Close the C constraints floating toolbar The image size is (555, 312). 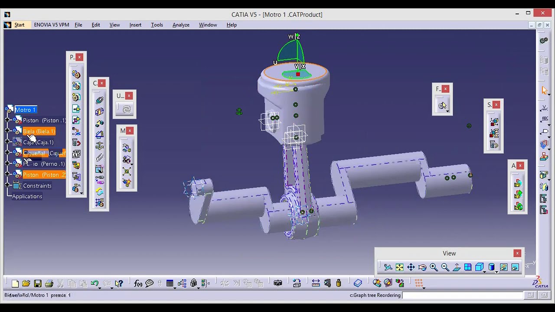(x=102, y=83)
